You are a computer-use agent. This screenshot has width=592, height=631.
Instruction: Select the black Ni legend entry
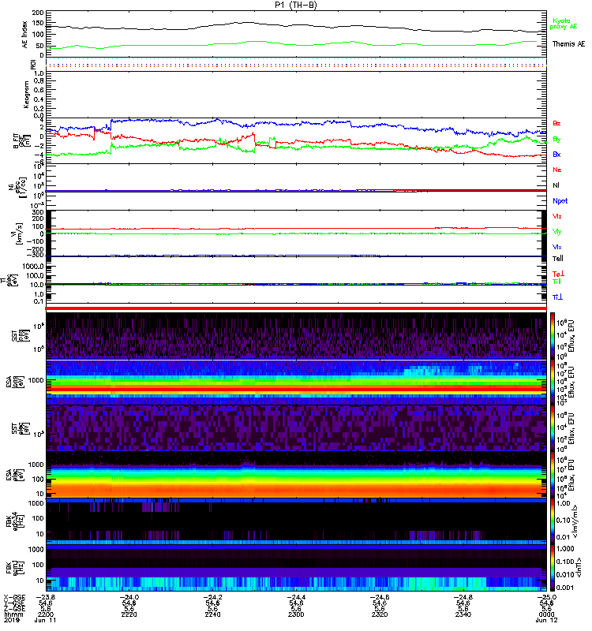pos(556,185)
